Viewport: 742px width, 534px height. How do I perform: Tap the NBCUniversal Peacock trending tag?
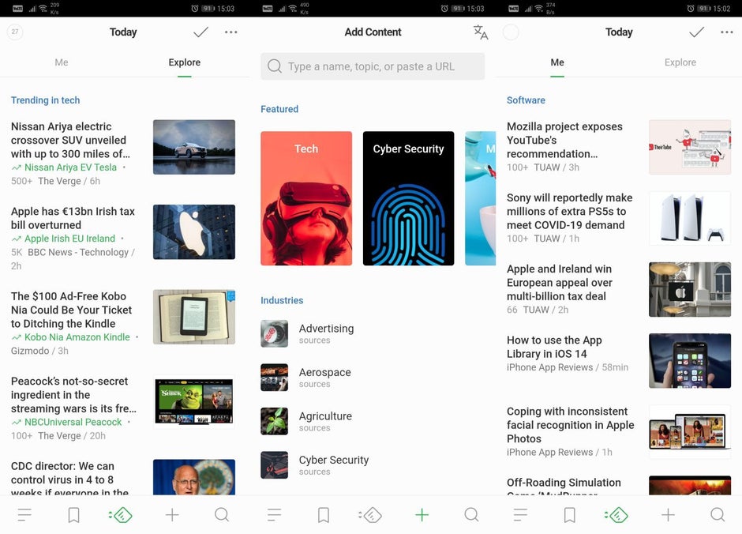(73, 423)
